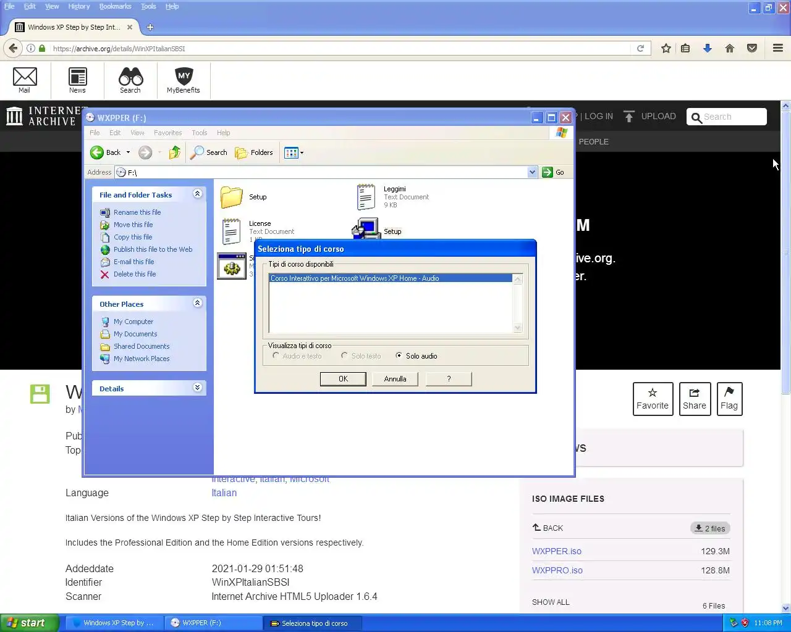Open a new Firefox tab
Image resolution: width=791 pixels, height=632 pixels.
(150, 27)
